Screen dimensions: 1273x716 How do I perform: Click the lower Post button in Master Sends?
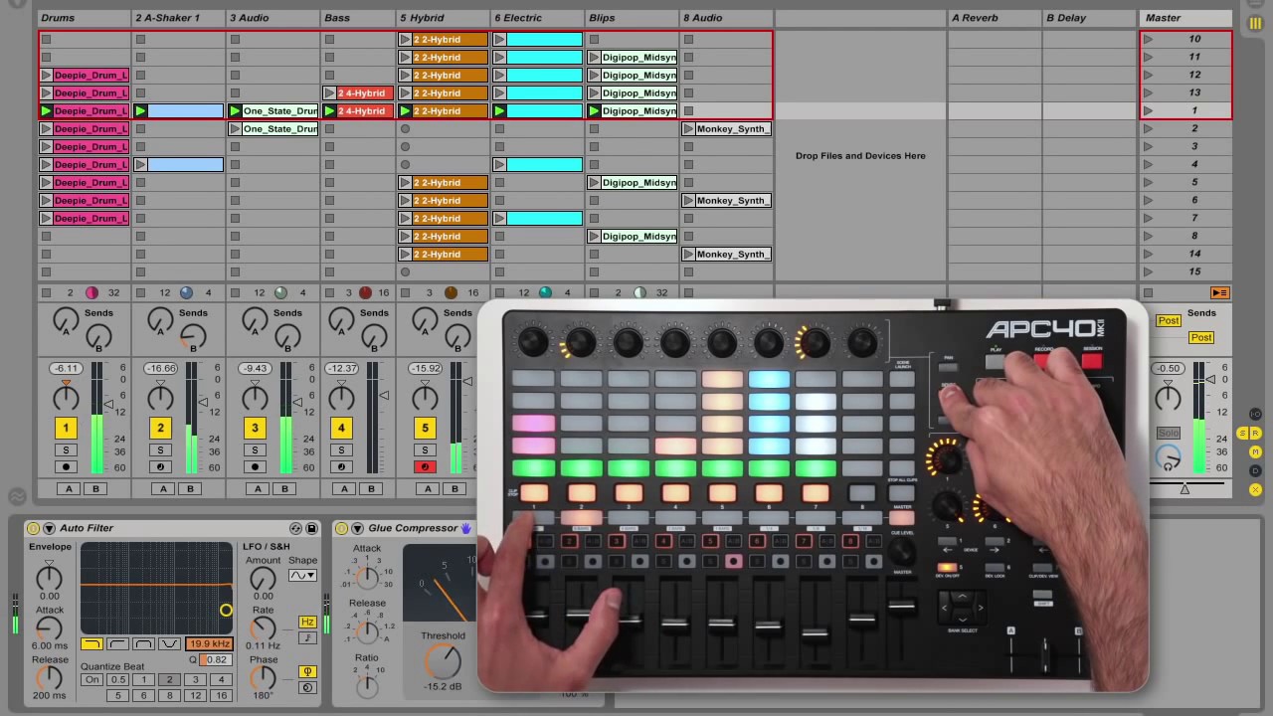[x=1201, y=338]
